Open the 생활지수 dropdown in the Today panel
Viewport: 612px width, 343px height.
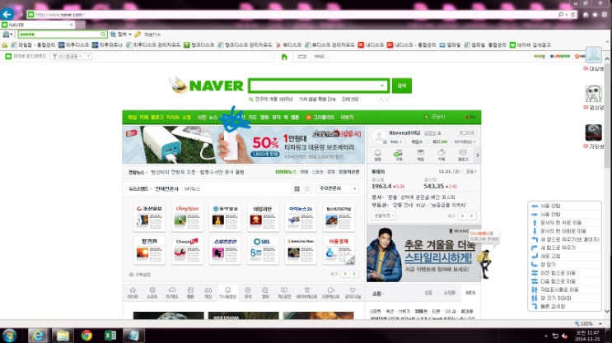(383, 216)
